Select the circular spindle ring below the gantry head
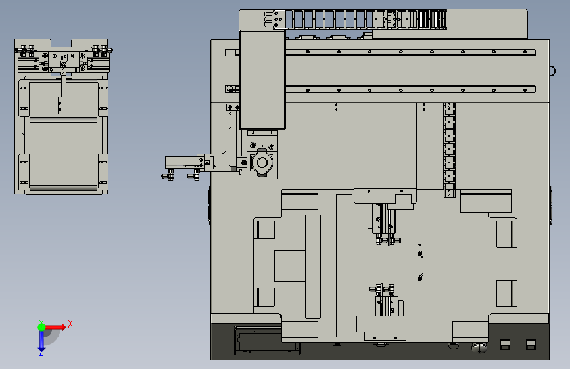Viewport: 570px width, 369px height. pyautogui.click(x=262, y=162)
